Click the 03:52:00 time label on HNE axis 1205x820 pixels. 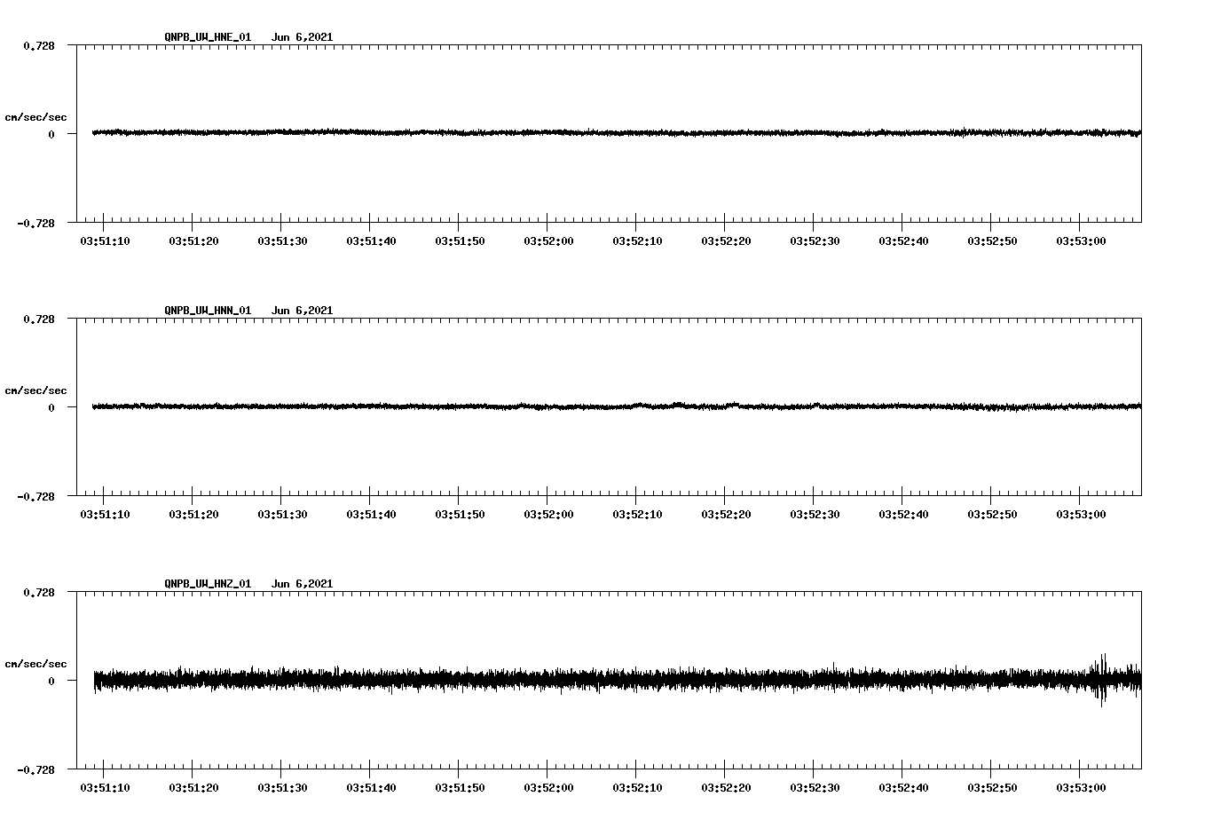[548, 241]
